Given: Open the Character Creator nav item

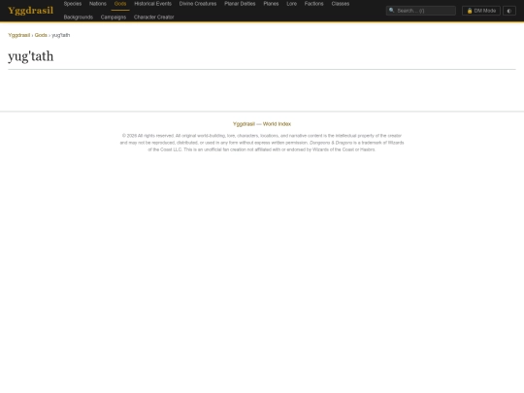Looking at the screenshot, I should 153,17.
